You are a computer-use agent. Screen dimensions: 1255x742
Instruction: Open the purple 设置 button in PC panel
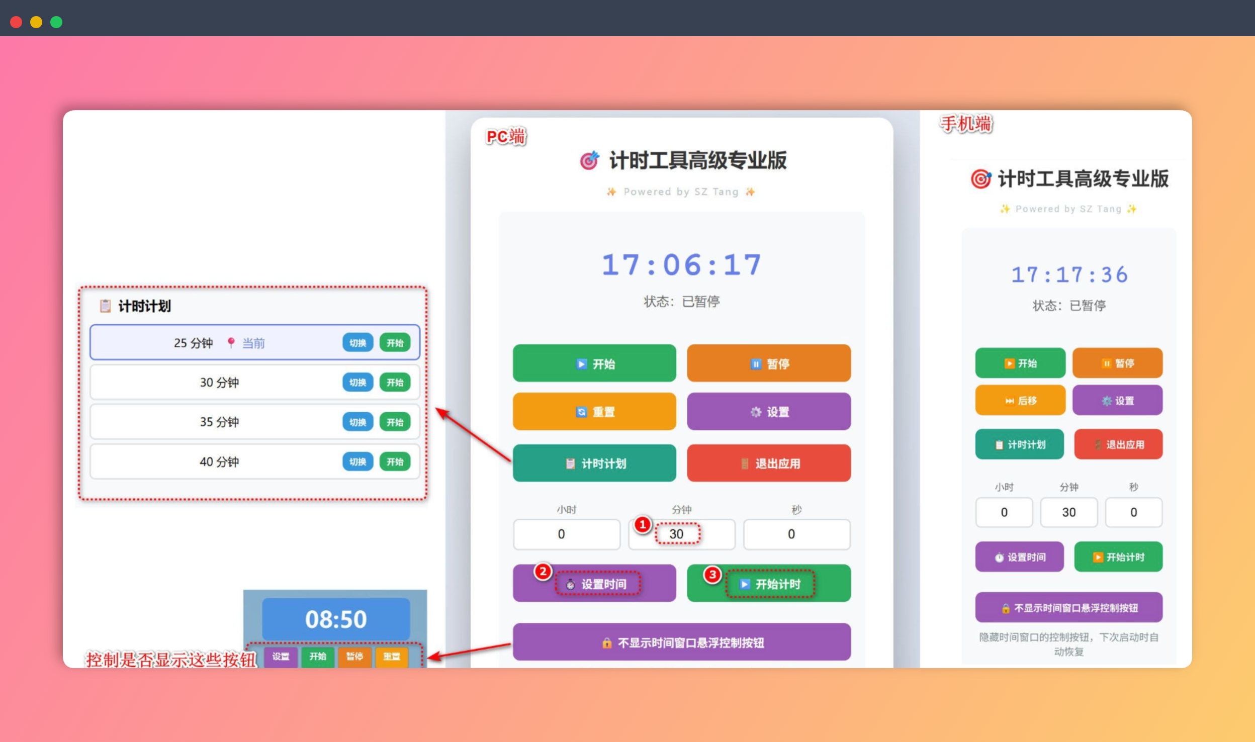(x=768, y=412)
